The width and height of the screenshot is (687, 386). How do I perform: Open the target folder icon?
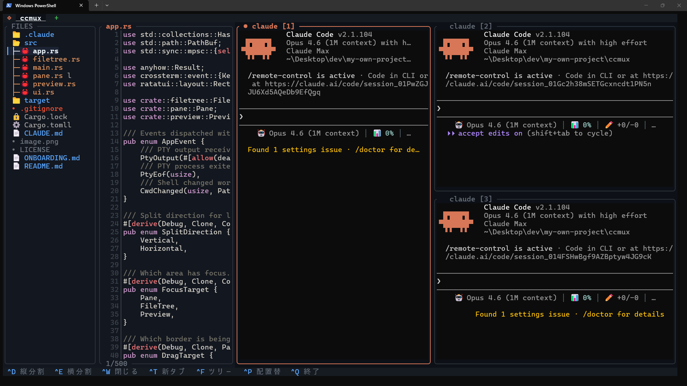click(x=16, y=100)
